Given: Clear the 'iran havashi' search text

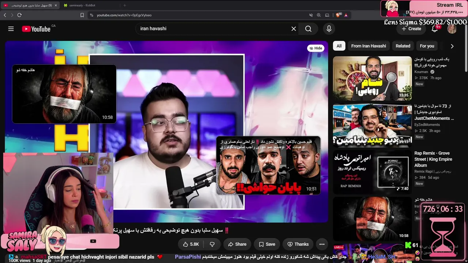Looking at the screenshot, I should coord(294,28).
